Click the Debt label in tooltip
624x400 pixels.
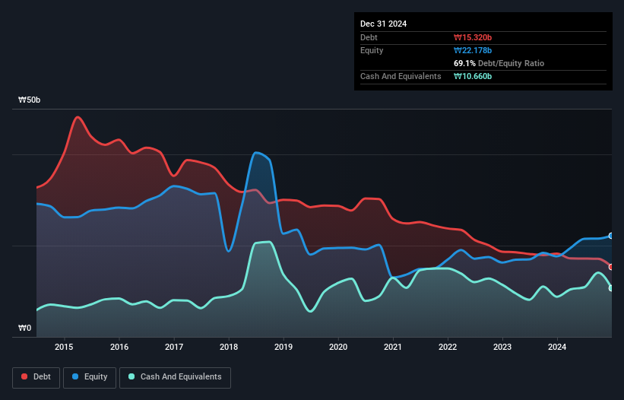(369, 37)
